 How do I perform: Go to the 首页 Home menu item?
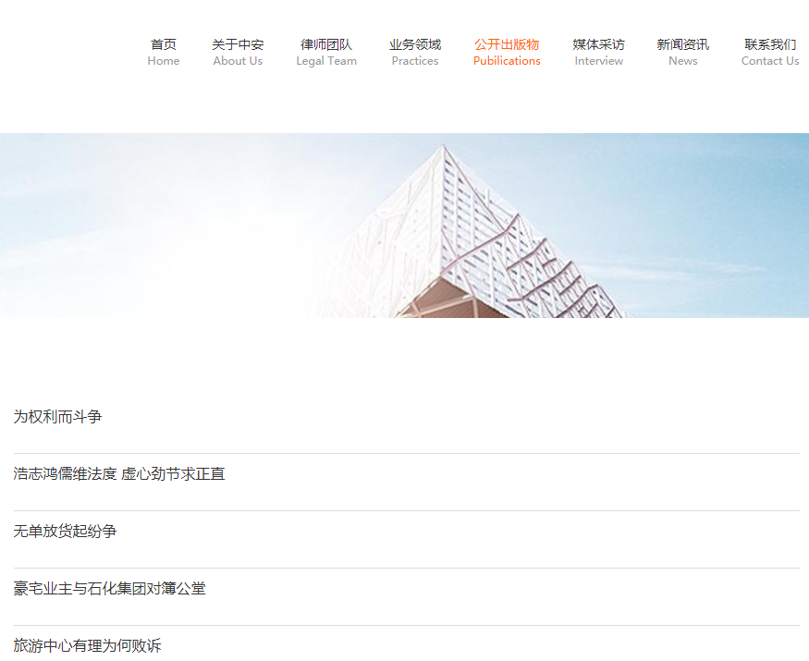(163, 52)
